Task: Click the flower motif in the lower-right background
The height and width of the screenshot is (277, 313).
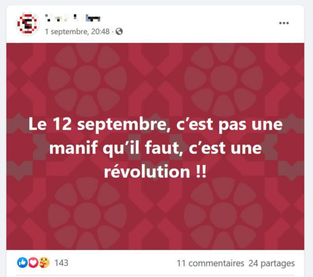Action: click(x=223, y=215)
